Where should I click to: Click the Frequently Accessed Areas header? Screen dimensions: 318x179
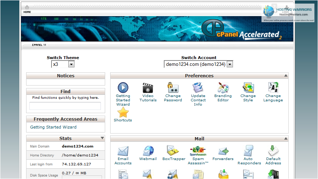point(65,119)
